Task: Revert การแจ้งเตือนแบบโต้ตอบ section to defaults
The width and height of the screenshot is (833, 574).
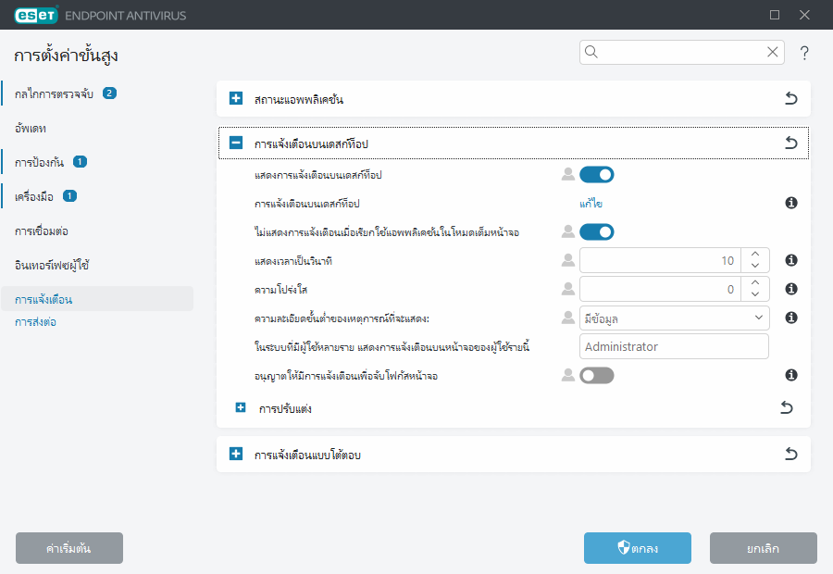Action: (x=791, y=454)
